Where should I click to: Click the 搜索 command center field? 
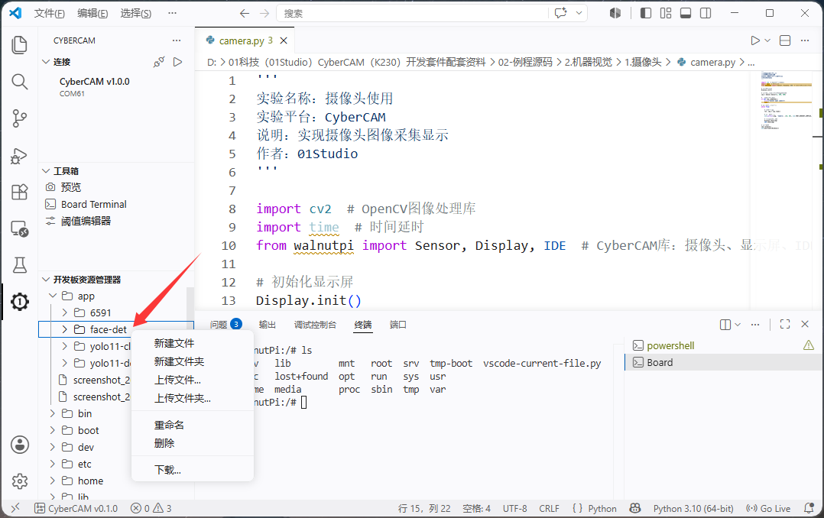(x=413, y=13)
